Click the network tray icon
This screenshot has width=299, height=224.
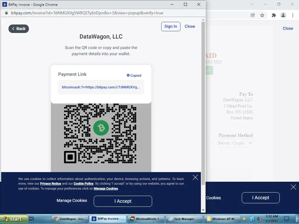point(252,219)
